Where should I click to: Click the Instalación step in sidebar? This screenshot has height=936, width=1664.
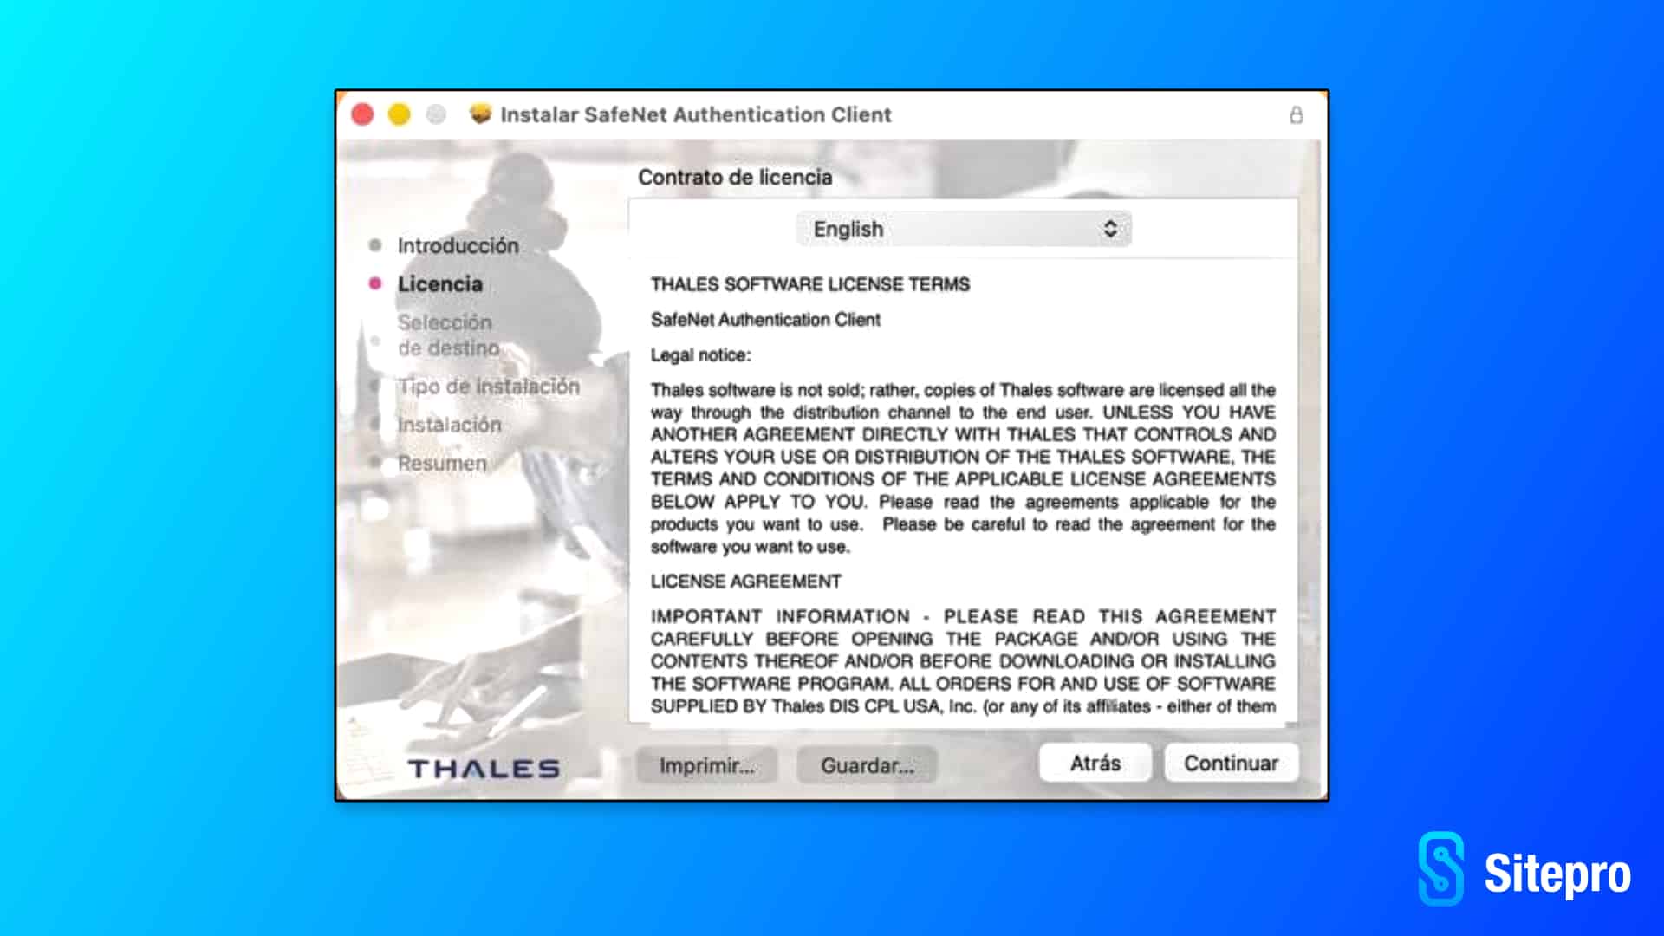pos(449,425)
